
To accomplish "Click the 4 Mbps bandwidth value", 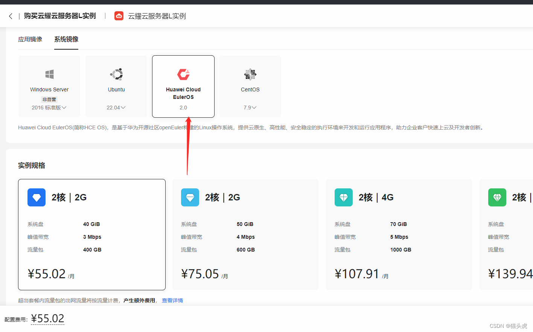I will coord(246,237).
